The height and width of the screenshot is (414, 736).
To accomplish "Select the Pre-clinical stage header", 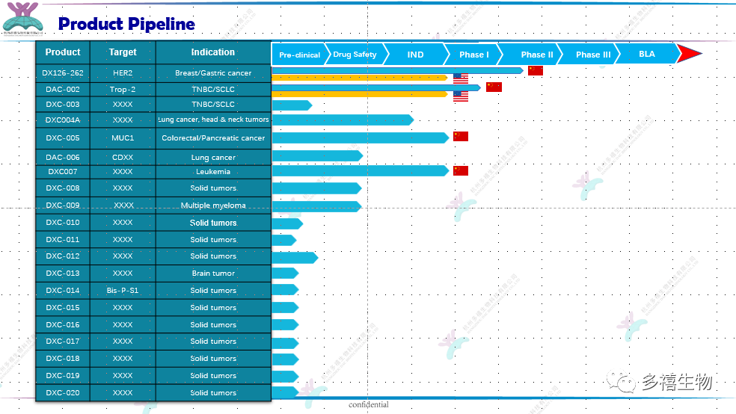I will 299,55.
